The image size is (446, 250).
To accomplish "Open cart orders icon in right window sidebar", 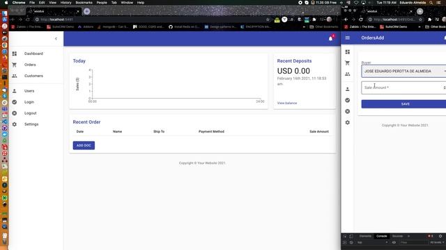I will [x=348, y=63].
